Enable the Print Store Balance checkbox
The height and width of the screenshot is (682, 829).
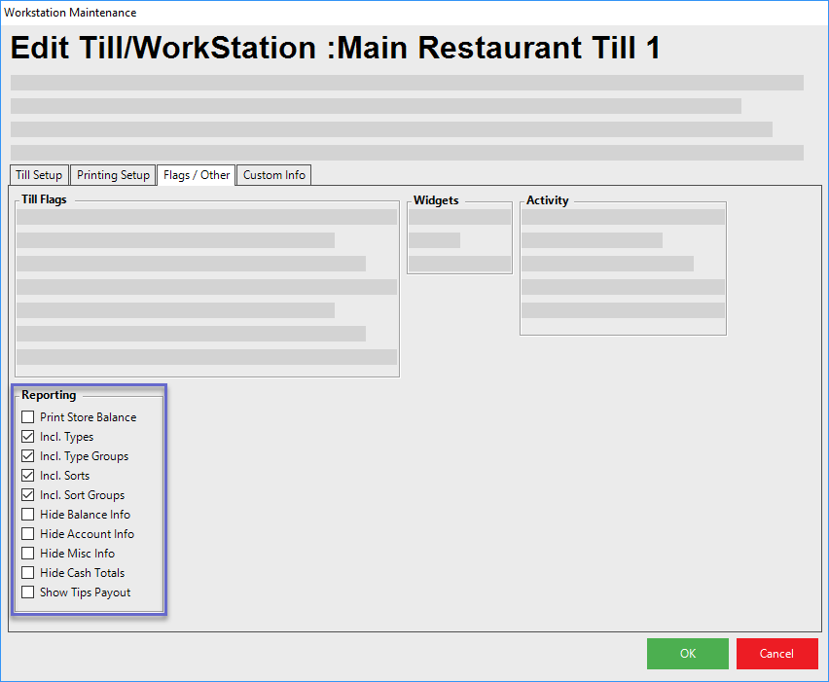28,417
